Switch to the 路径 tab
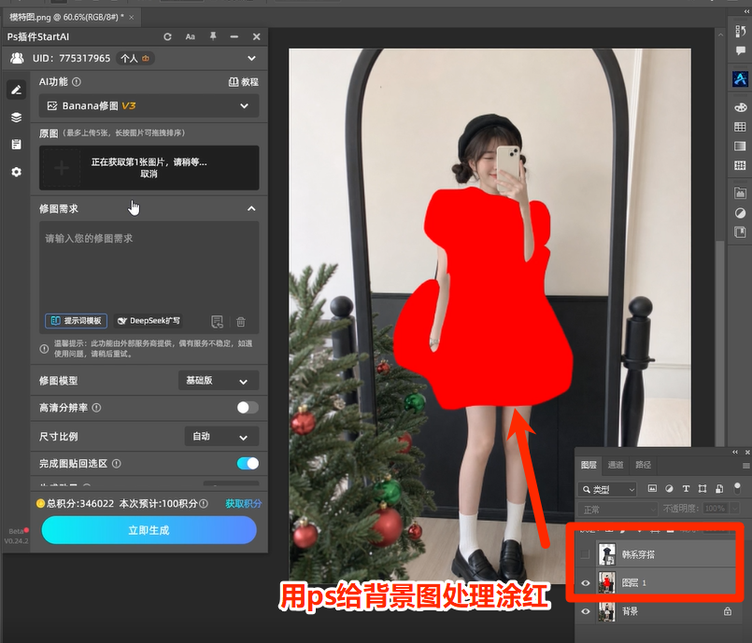The image size is (752, 643). (x=643, y=465)
